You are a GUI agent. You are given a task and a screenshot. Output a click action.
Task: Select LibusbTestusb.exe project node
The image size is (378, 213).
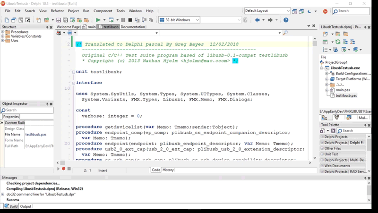345,68
